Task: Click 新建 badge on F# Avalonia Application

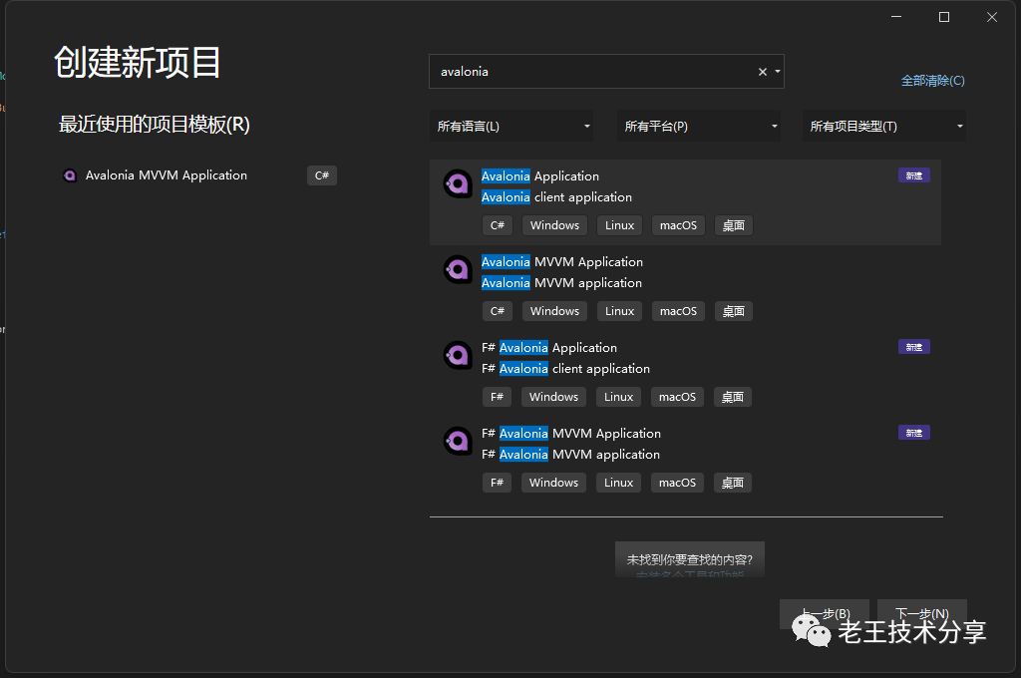Action: click(914, 347)
